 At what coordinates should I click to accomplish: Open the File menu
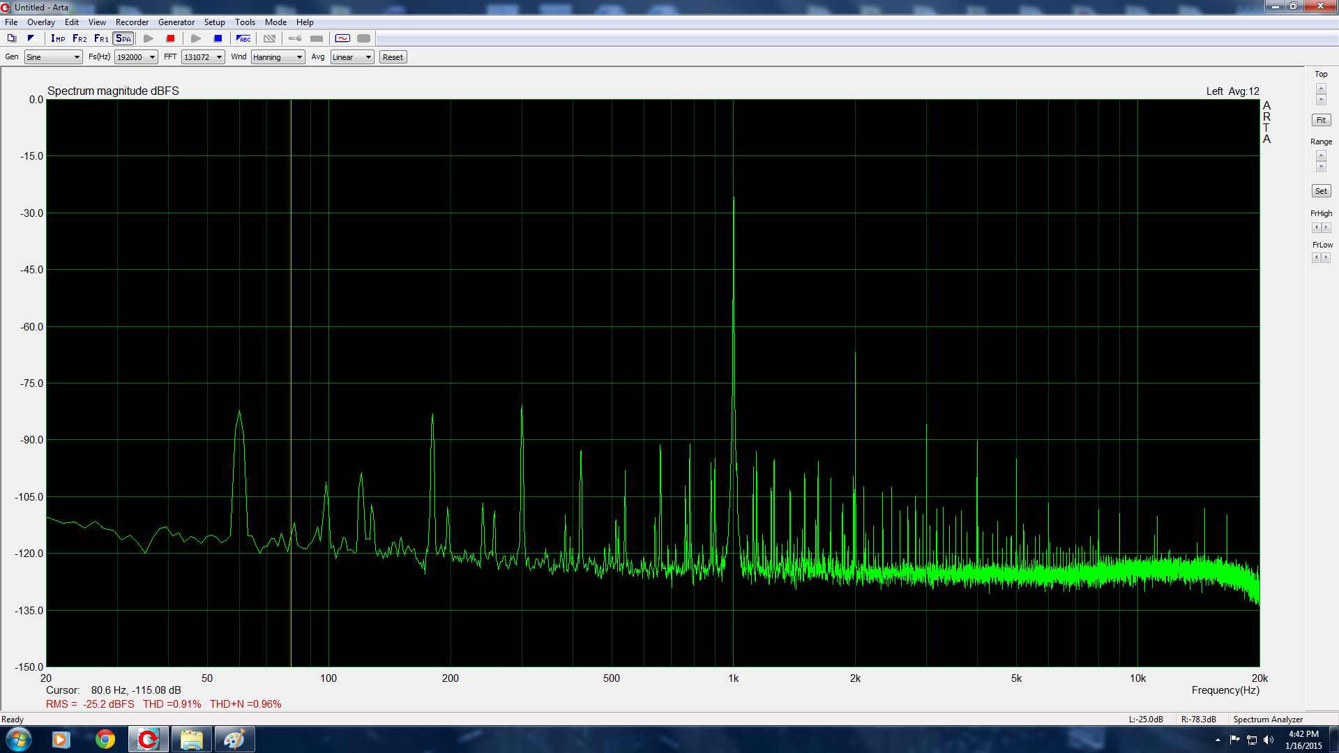click(x=11, y=22)
